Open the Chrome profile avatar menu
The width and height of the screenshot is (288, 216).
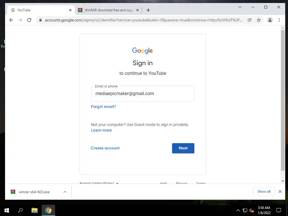270,20
